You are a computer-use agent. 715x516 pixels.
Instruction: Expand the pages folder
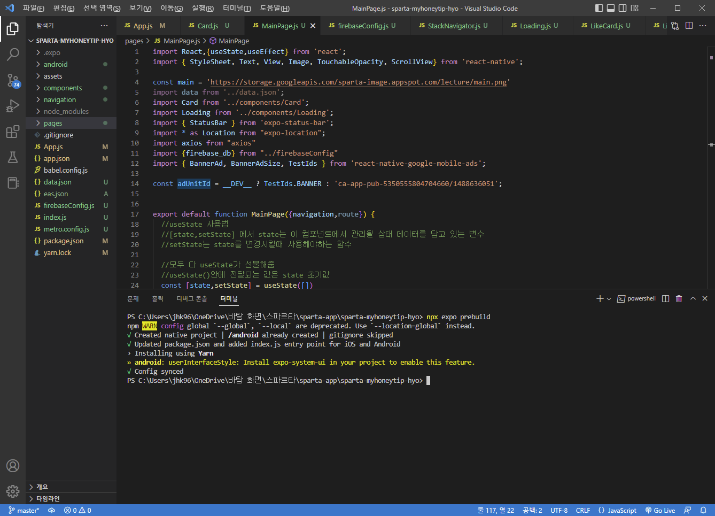point(71,123)
